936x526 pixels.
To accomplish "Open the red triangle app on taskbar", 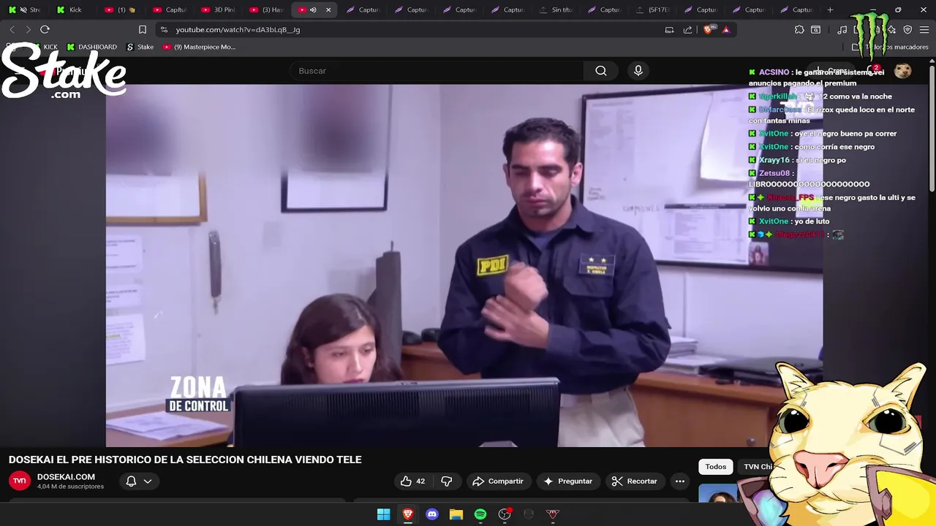I will coord(553,514).
